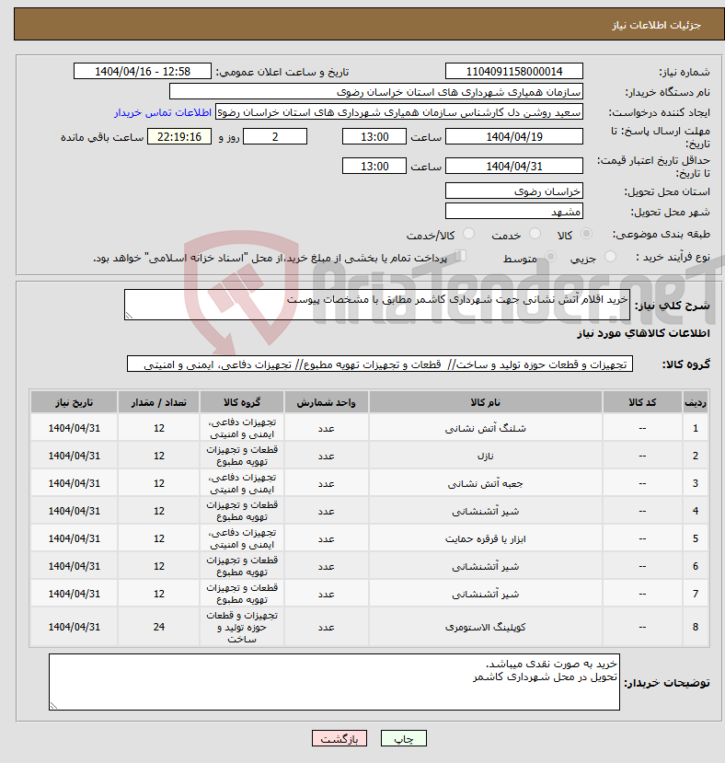The height and width of the screenshot is (763, 725).
Task: Click the نام دستگاه خریدار field
Action: (375, 91)
